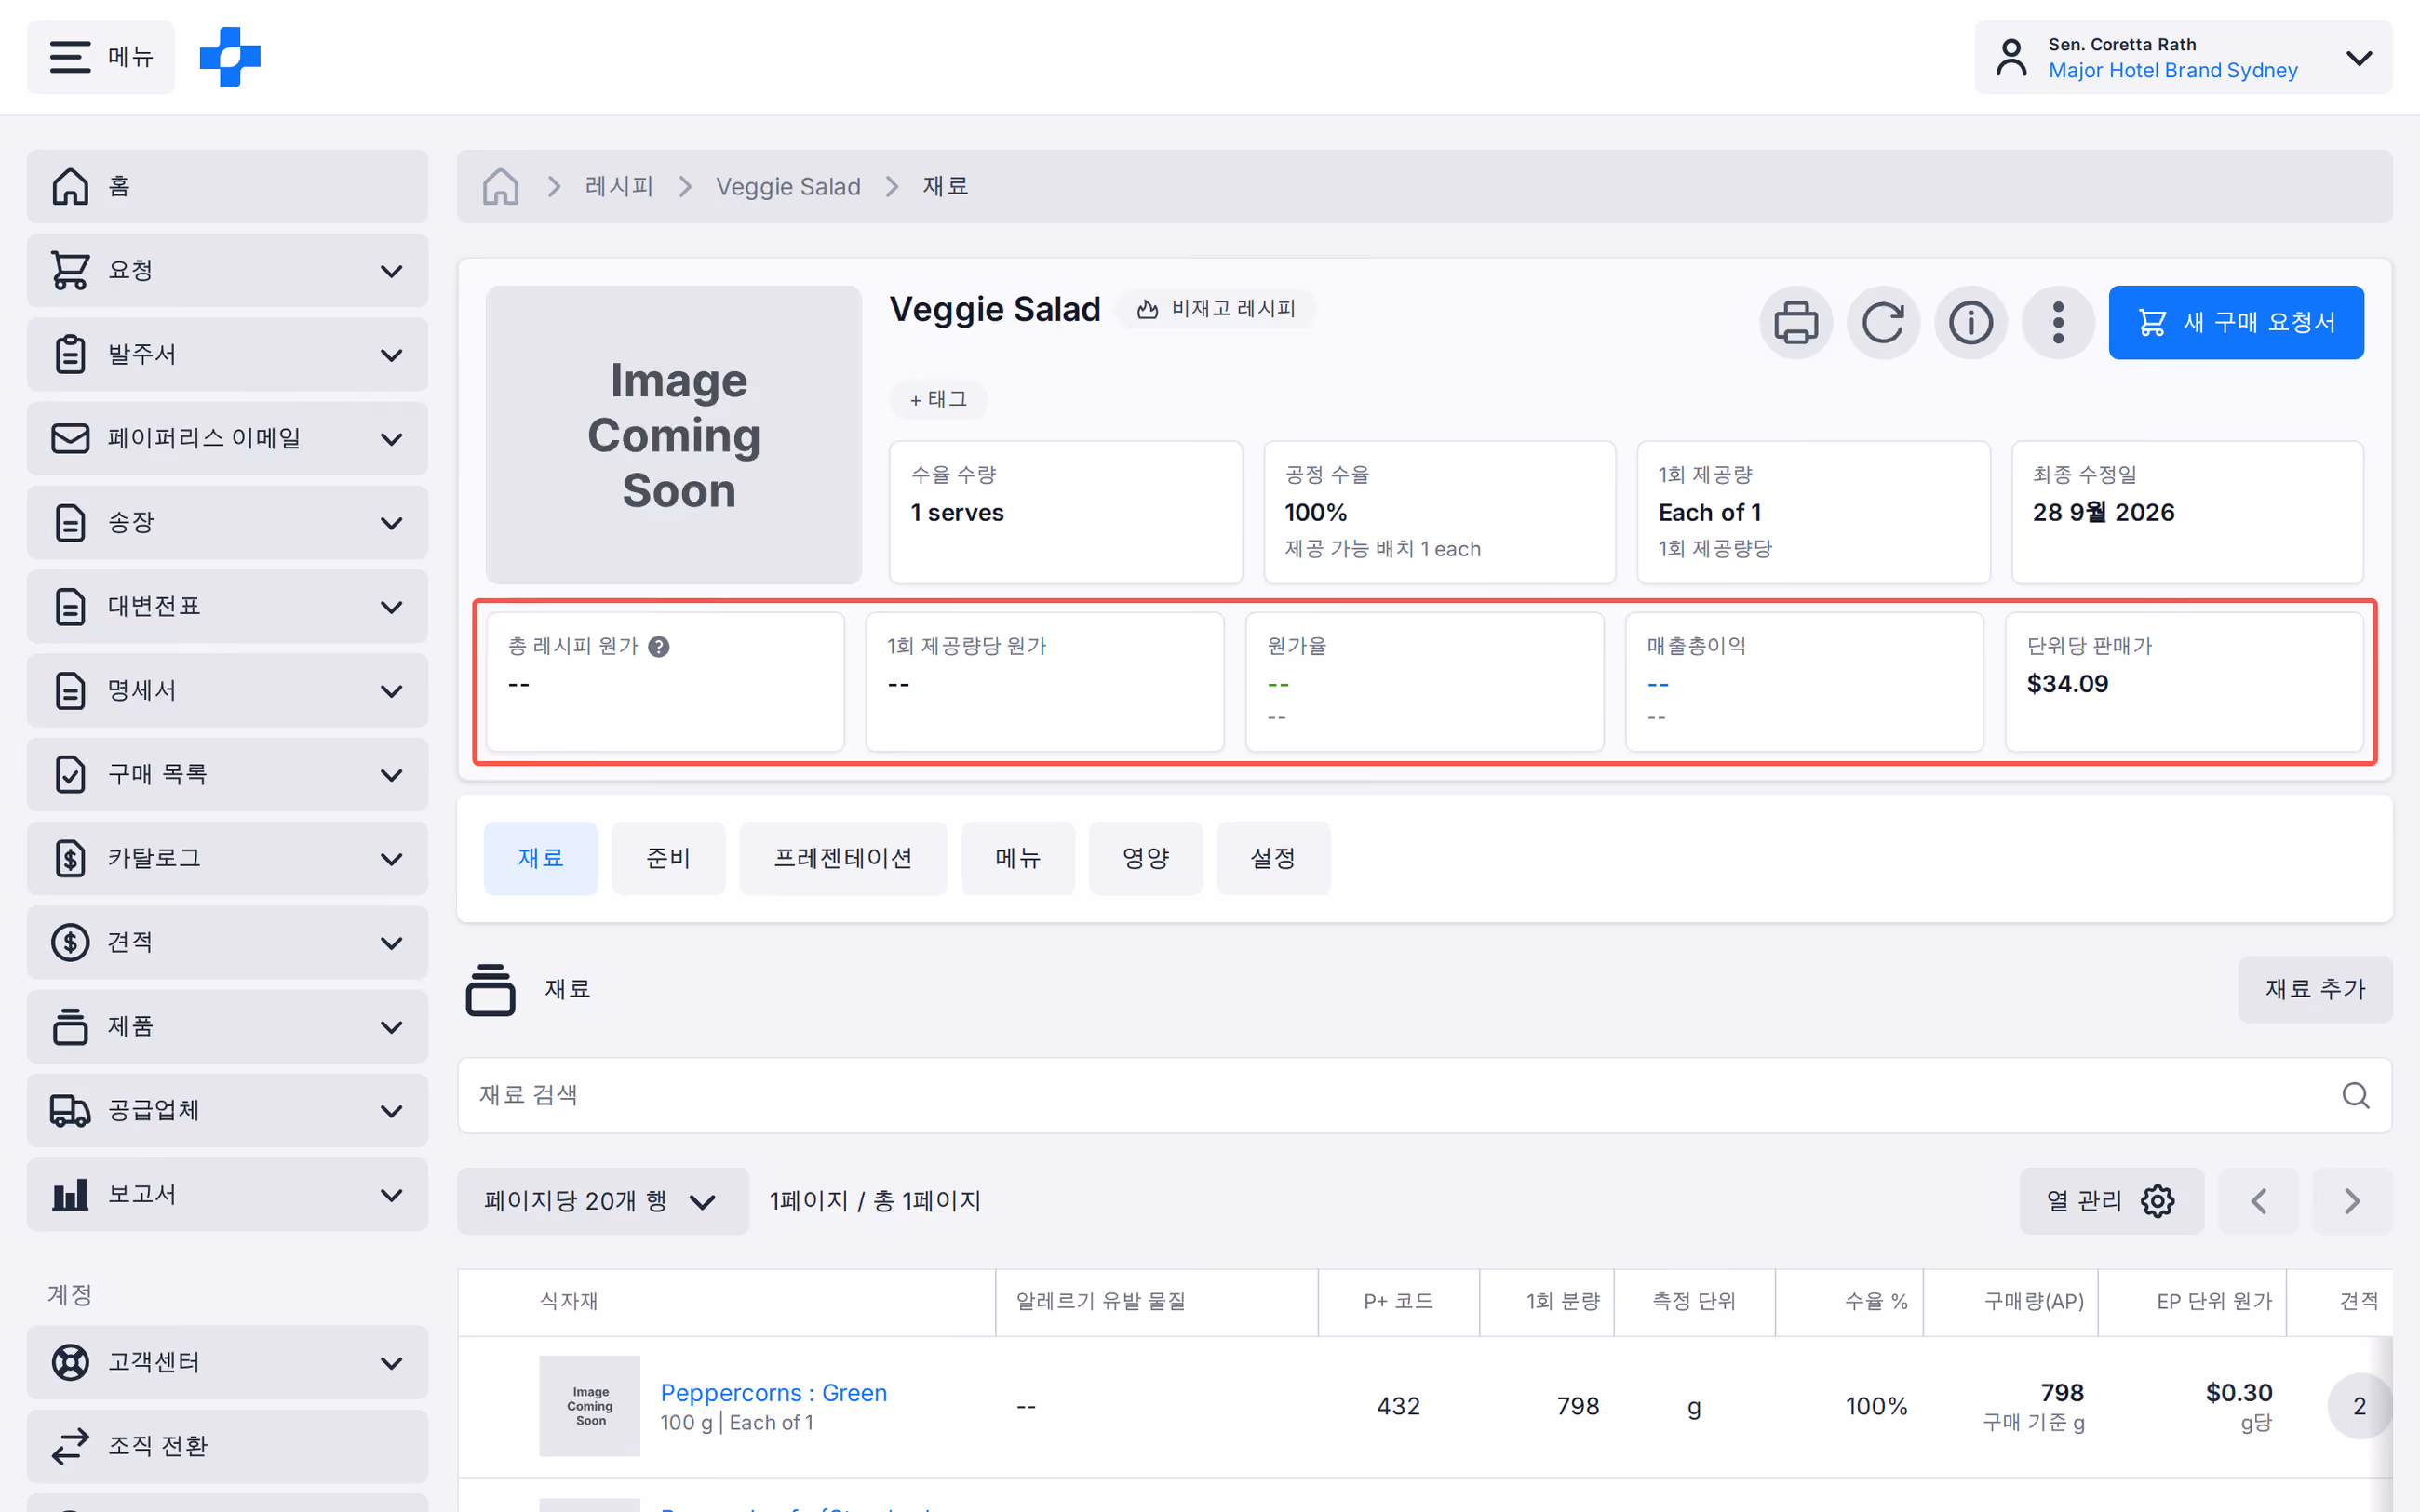Click the search magnifier icon
Viewport: 2420px width, 1512px height.
pyautogui.click(x=2355, y=1095)
